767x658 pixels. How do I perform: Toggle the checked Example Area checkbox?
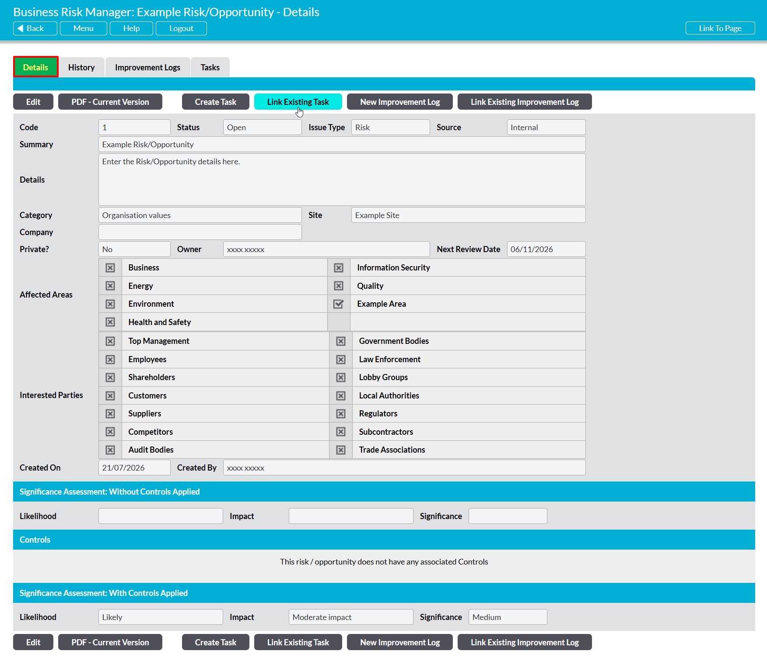339,304
